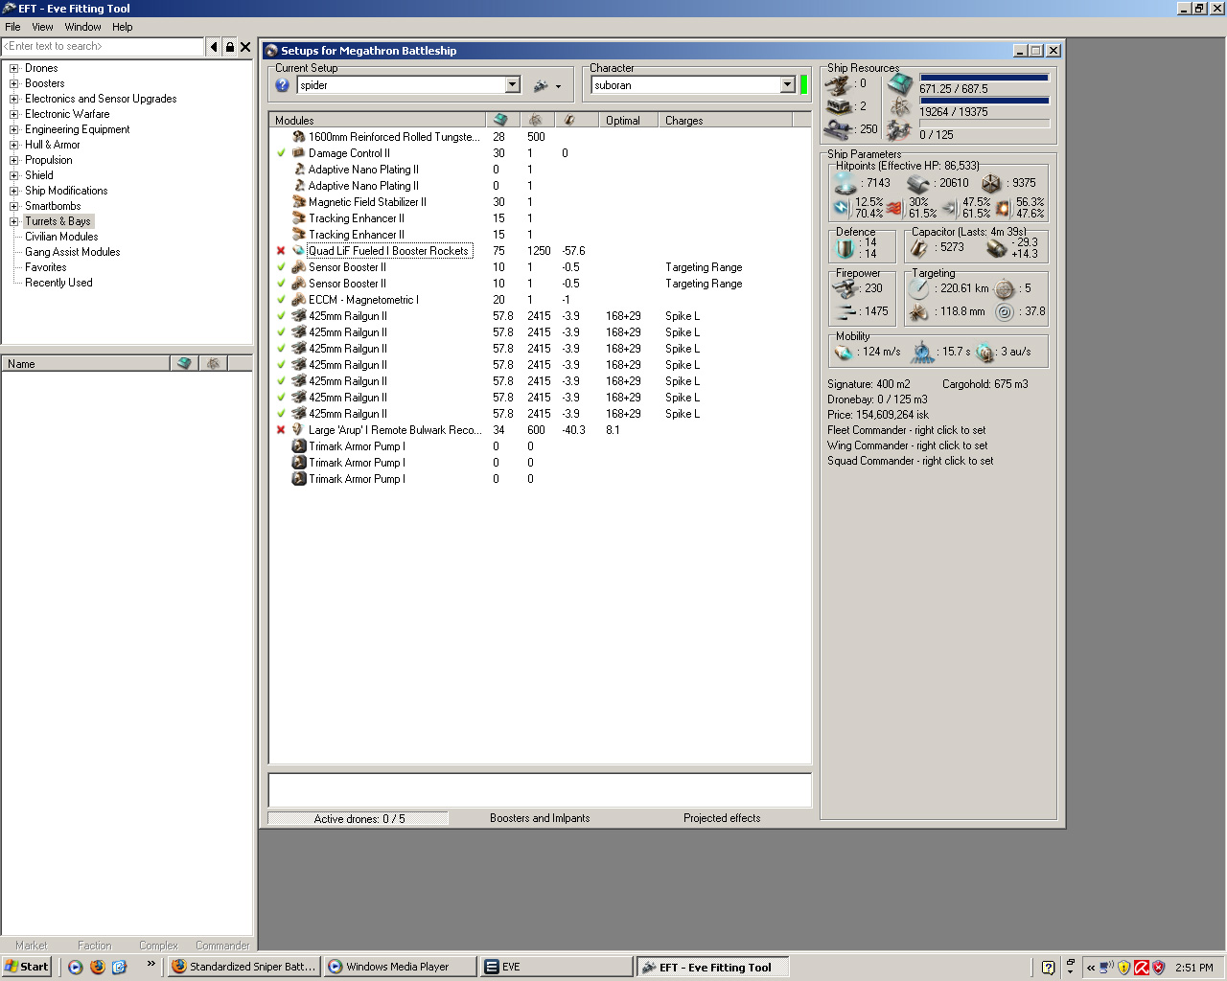Click the launcher hardpoints icon in Ship Resources

pos(839,106)
